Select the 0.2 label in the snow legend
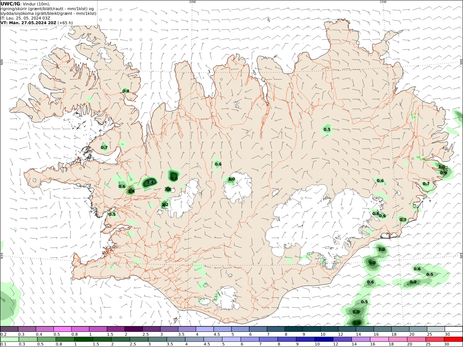The image size is (463, 347). (3, 334)
